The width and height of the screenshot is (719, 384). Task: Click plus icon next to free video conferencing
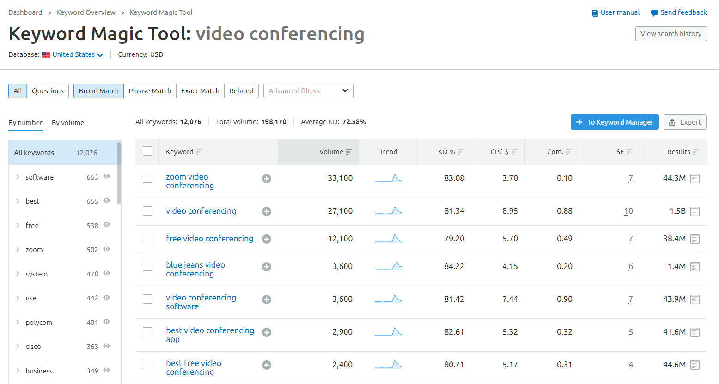coord(267,239)
